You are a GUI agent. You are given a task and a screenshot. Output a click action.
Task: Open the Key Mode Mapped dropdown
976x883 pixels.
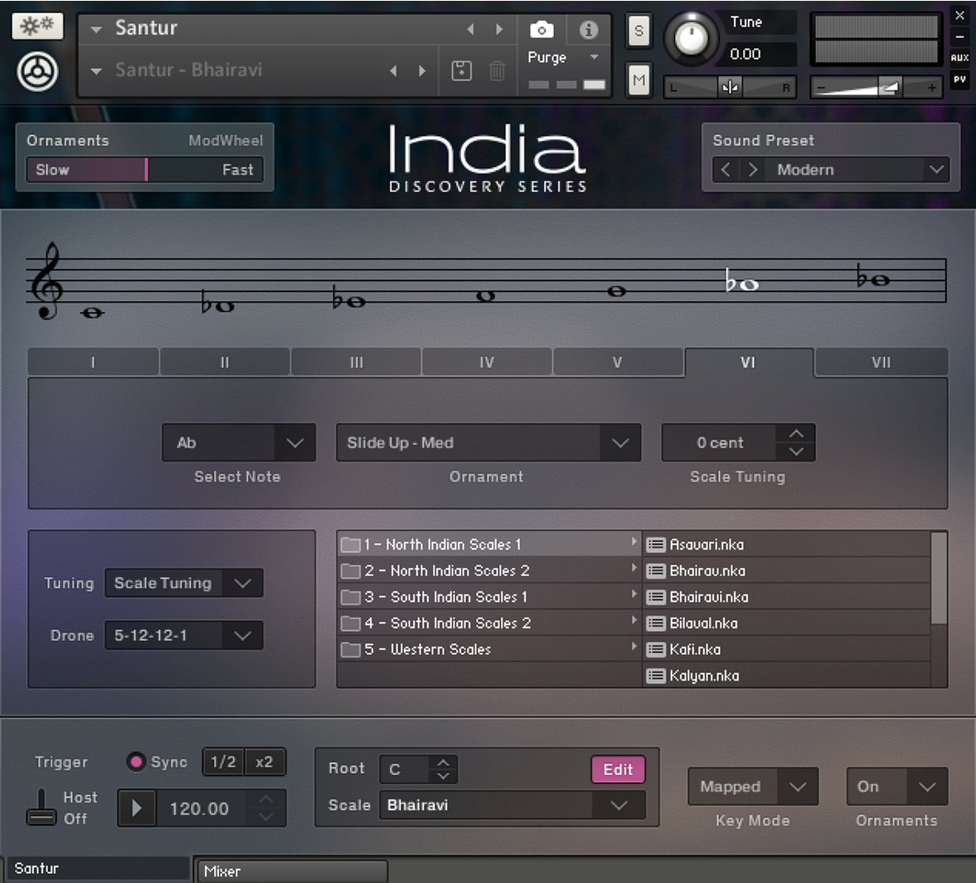753,787
